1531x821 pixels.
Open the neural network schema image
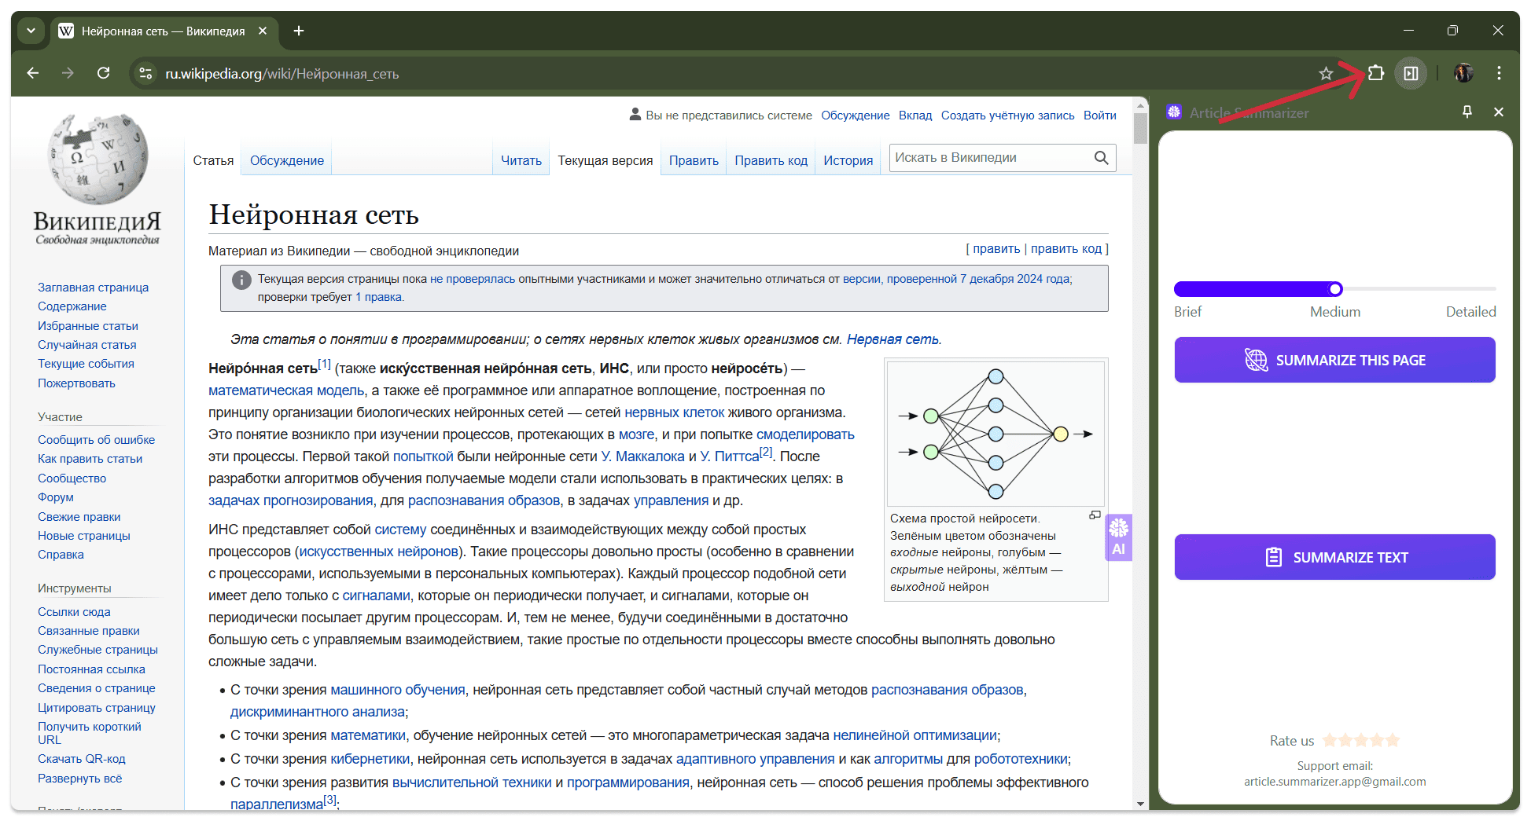[x=996, y=434]
